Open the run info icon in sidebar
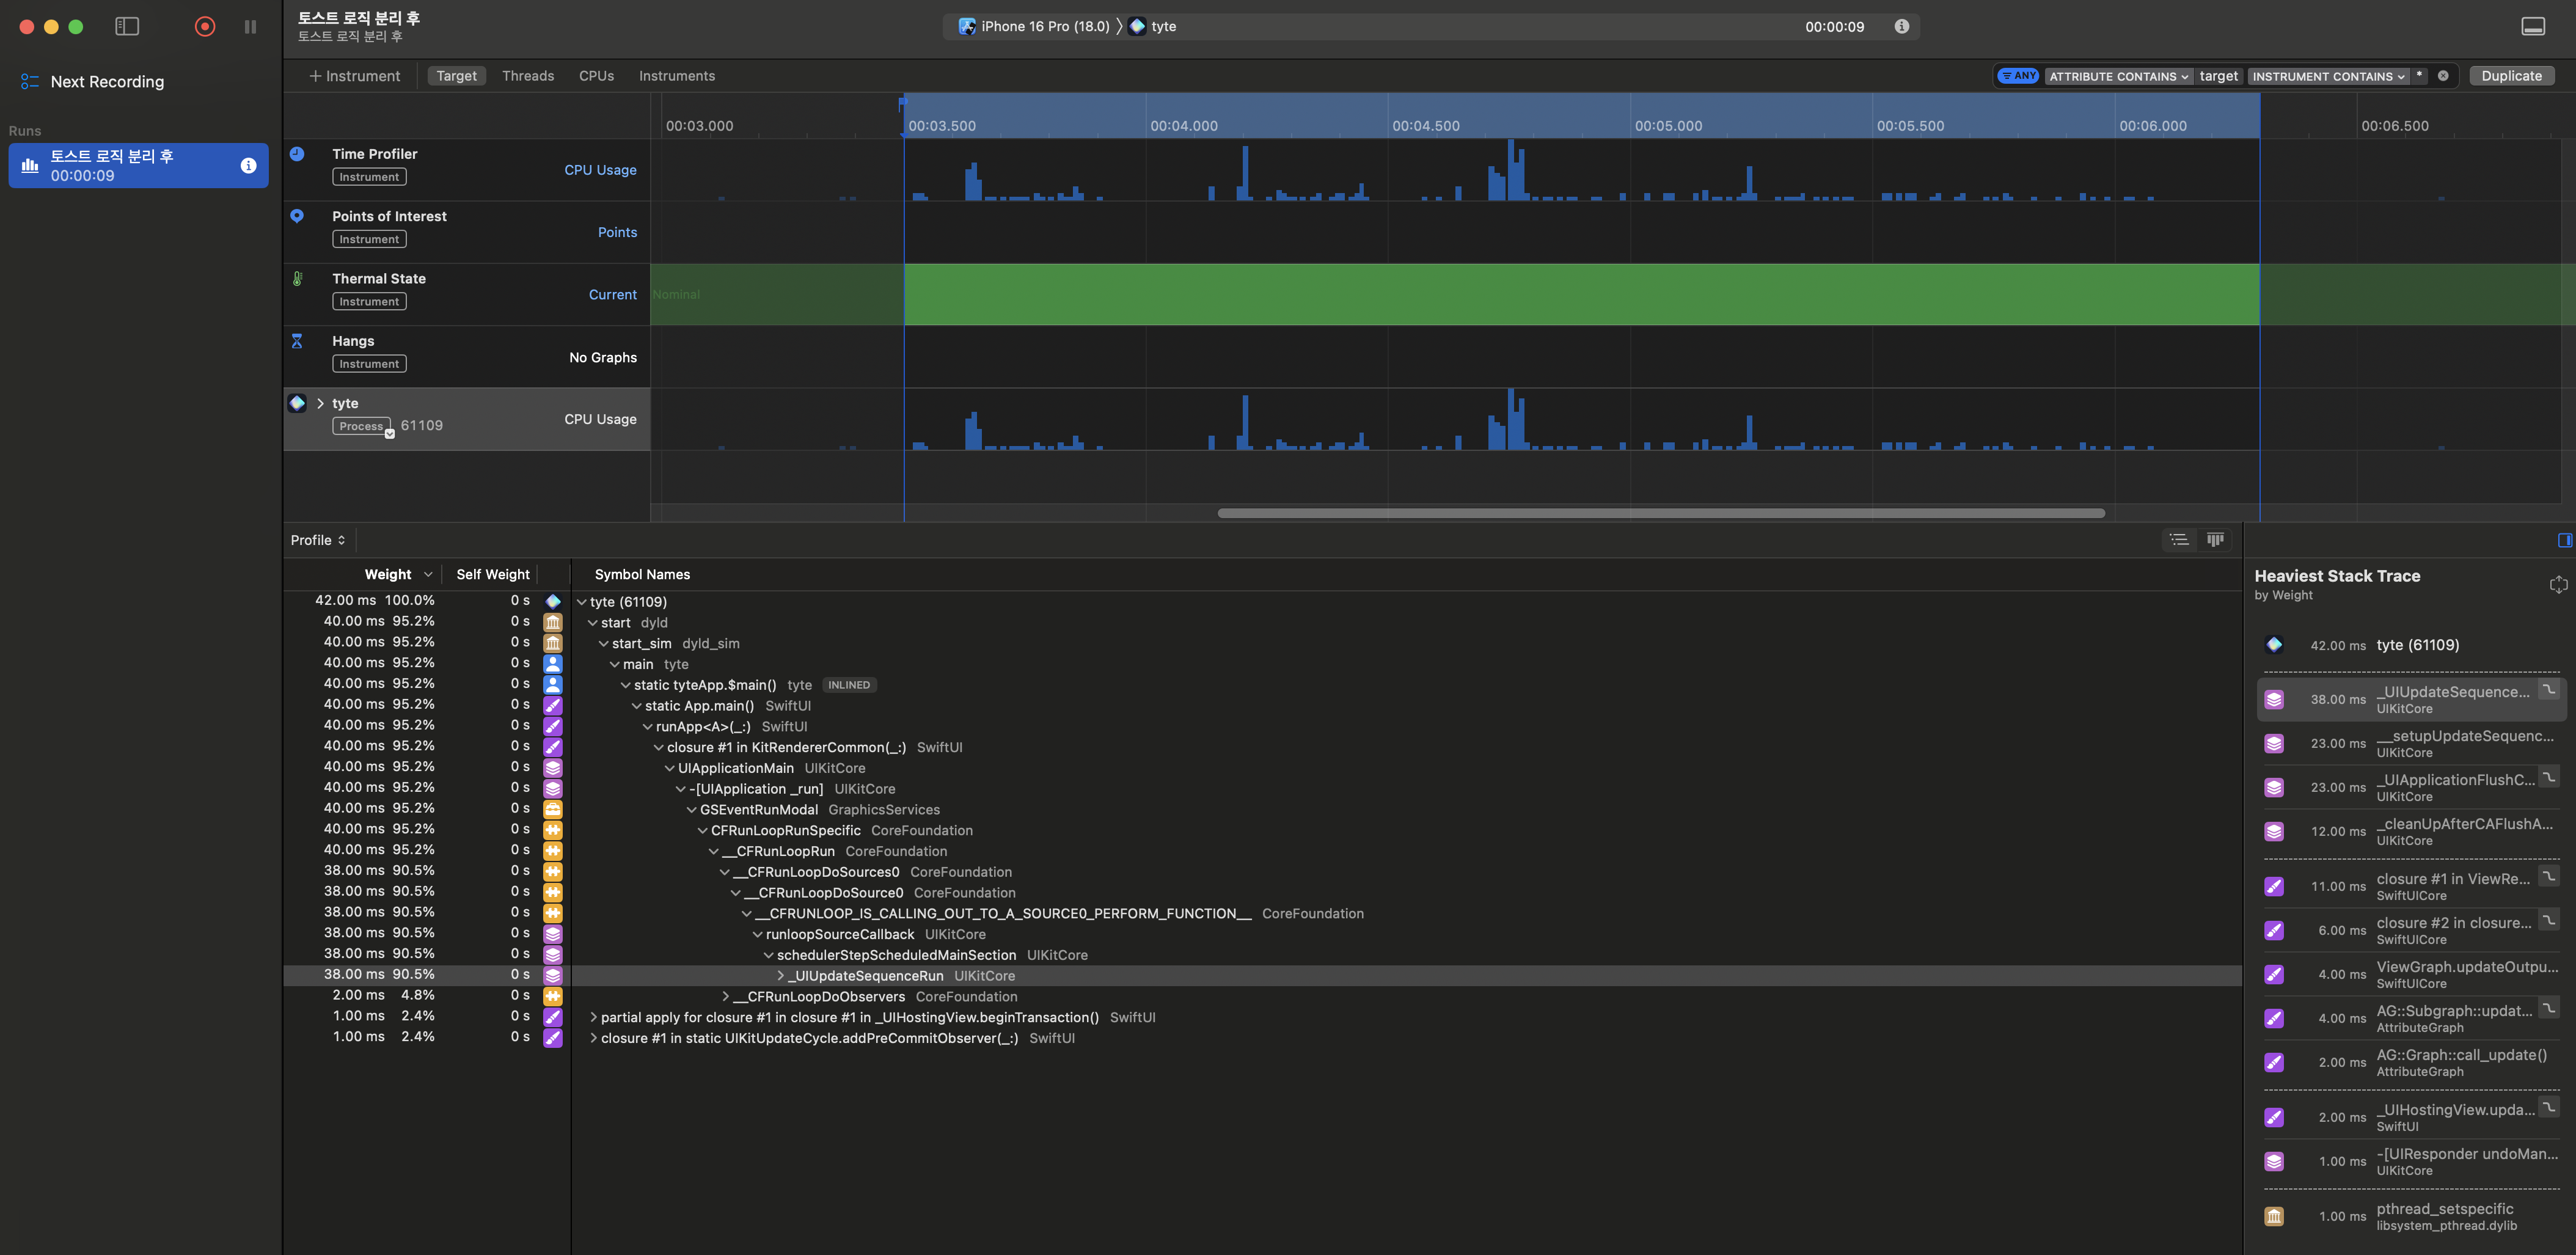The height and width of the screenshot is (1255, 2576). pyautogui.click(x=248, y=166)
